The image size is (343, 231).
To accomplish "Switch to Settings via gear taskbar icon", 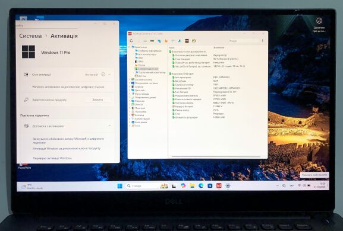I will coord(228,185).
